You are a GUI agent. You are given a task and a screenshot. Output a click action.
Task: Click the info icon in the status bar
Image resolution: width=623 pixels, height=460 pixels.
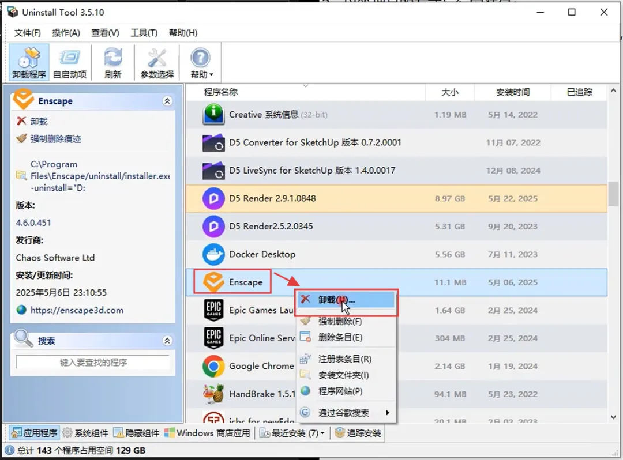(10, 450)
